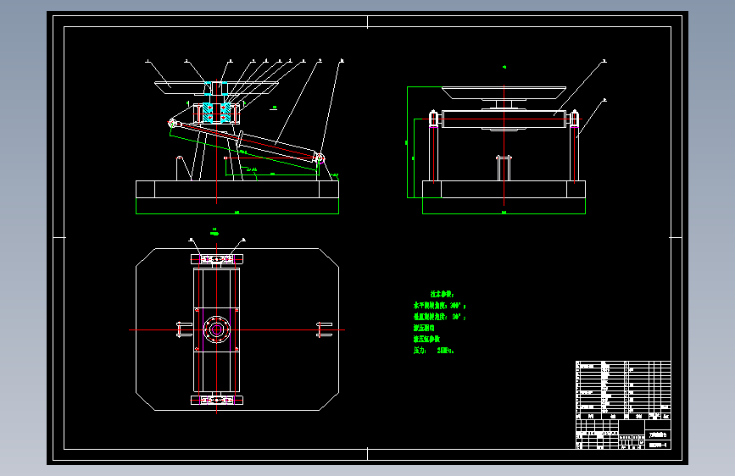735x476 pixels.
Task: Select the green base width dimension under the front view
Action: tap(504, 213)
